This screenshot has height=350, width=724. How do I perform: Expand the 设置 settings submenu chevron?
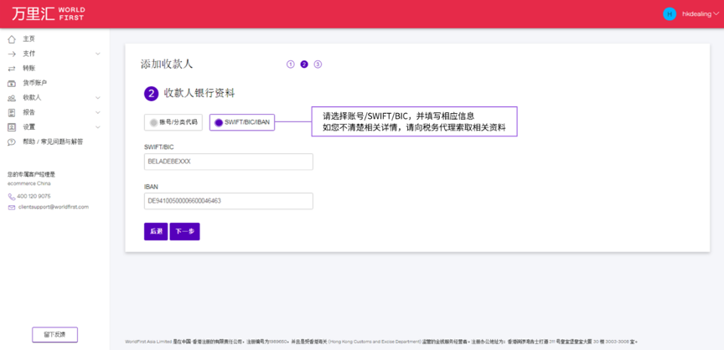pyautogui.click(x=98, y=127)
